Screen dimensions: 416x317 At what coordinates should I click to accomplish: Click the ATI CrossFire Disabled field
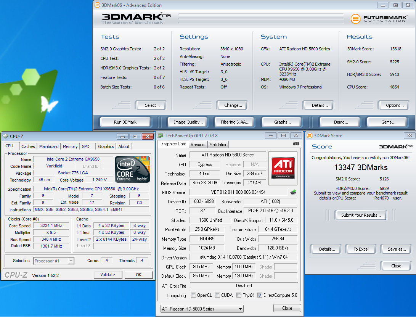click(244, 286)
